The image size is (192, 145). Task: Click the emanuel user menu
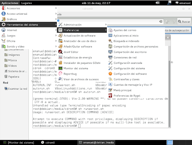click(183, 3)
